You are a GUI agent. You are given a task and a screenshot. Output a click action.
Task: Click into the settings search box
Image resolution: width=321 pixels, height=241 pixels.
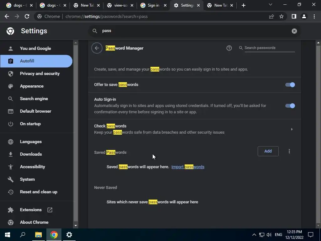pyautogui.click(x=194, y=31)
